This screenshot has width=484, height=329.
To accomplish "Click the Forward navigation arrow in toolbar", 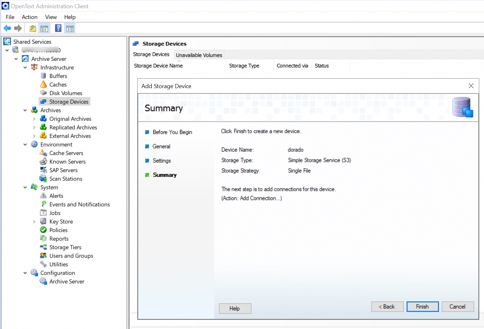I will pyautogui.click(x=18, y=29).
